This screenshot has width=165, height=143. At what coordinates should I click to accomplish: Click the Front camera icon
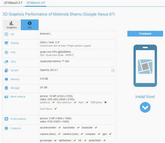coord(6,119)
